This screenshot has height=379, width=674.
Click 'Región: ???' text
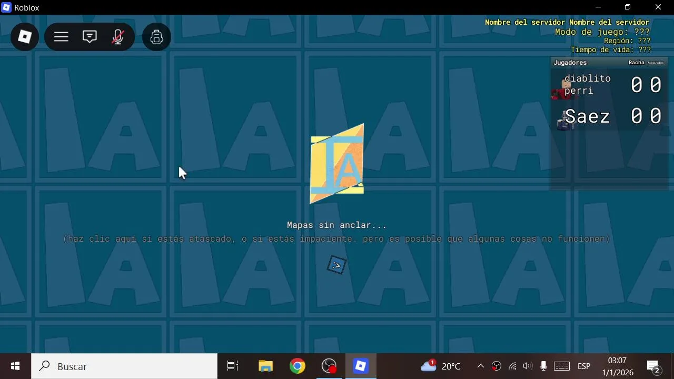point(627,41)
